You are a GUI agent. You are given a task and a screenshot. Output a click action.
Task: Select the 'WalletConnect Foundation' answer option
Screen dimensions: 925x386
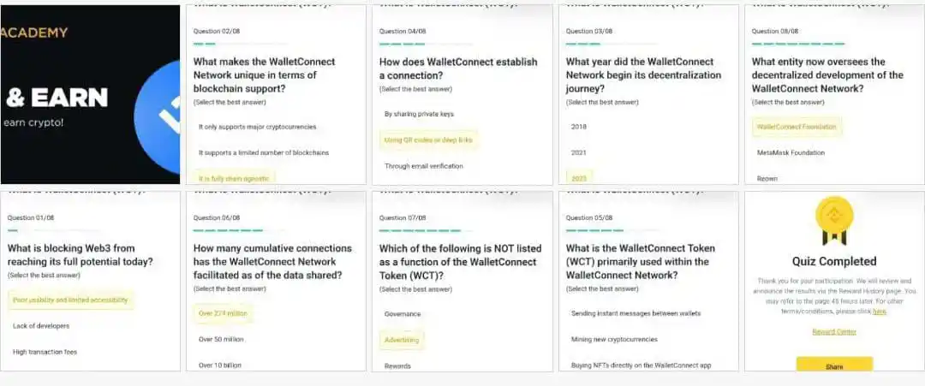click(x=797, y=127)
